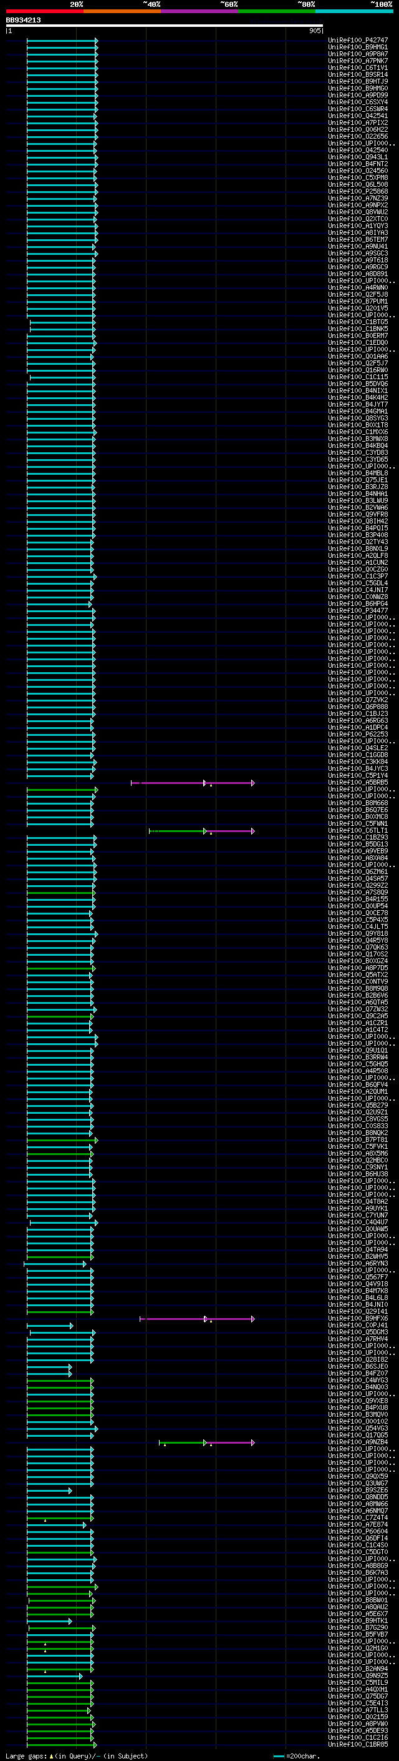Select the UniRef100_C6TLT1 label
Image resolution: width=399 pixels, height=1761 pixels.
pos(358,831)
